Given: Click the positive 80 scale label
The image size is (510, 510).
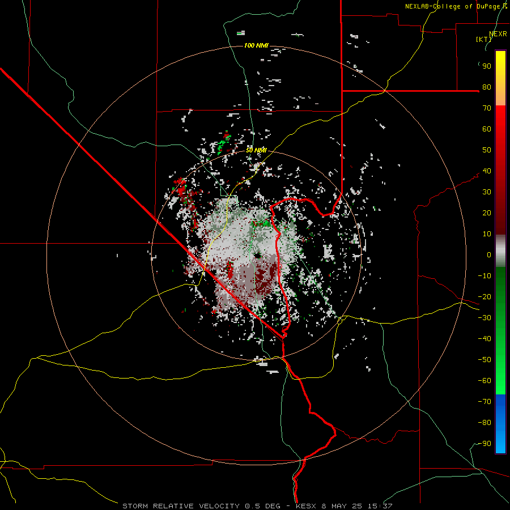Looking at the screenshot, I should (x=487, y=87).
